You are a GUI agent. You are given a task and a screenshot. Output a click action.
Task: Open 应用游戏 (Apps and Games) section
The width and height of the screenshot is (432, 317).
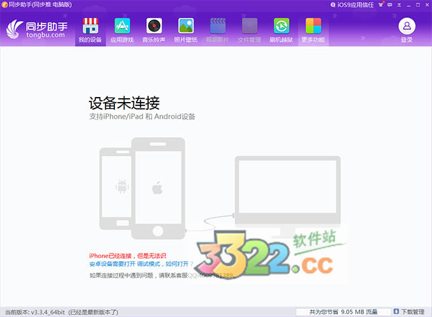122,30
